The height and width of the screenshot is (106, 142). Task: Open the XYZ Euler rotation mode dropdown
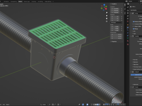pyautogui.click(x=117, y=23)
